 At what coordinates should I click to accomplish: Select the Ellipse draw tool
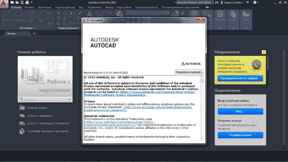[x=49, y=18]
